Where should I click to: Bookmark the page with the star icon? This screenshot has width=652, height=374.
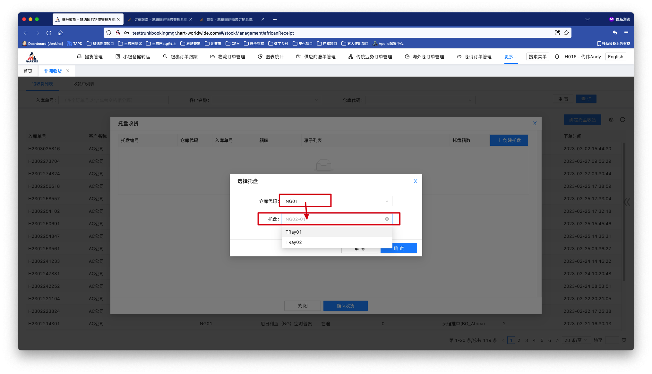[566, 33]
